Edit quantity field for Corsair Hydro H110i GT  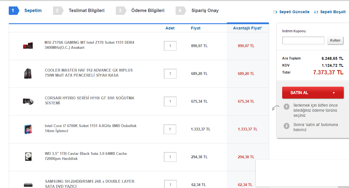[170, 101]
